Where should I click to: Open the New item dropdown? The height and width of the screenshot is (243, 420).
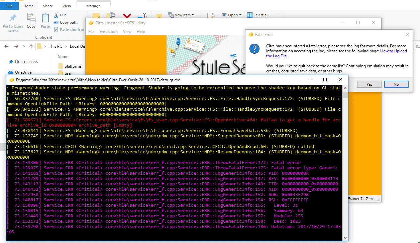[x=181, y=15]
